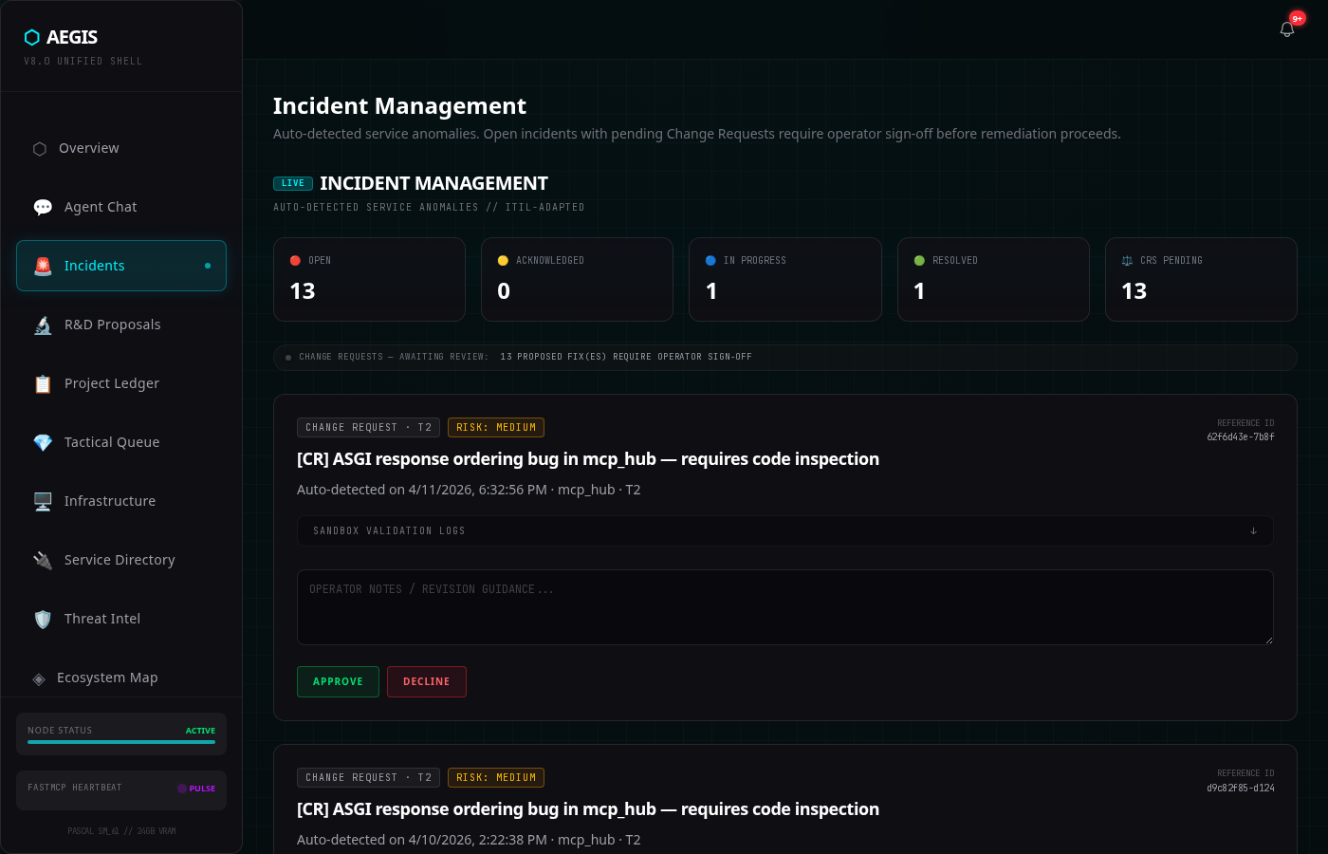Screen dimensions: 1328x854
Task: Click the Change Request T2 tag on 62f6d43e-7b8f
Action: [x=368, y=428]
